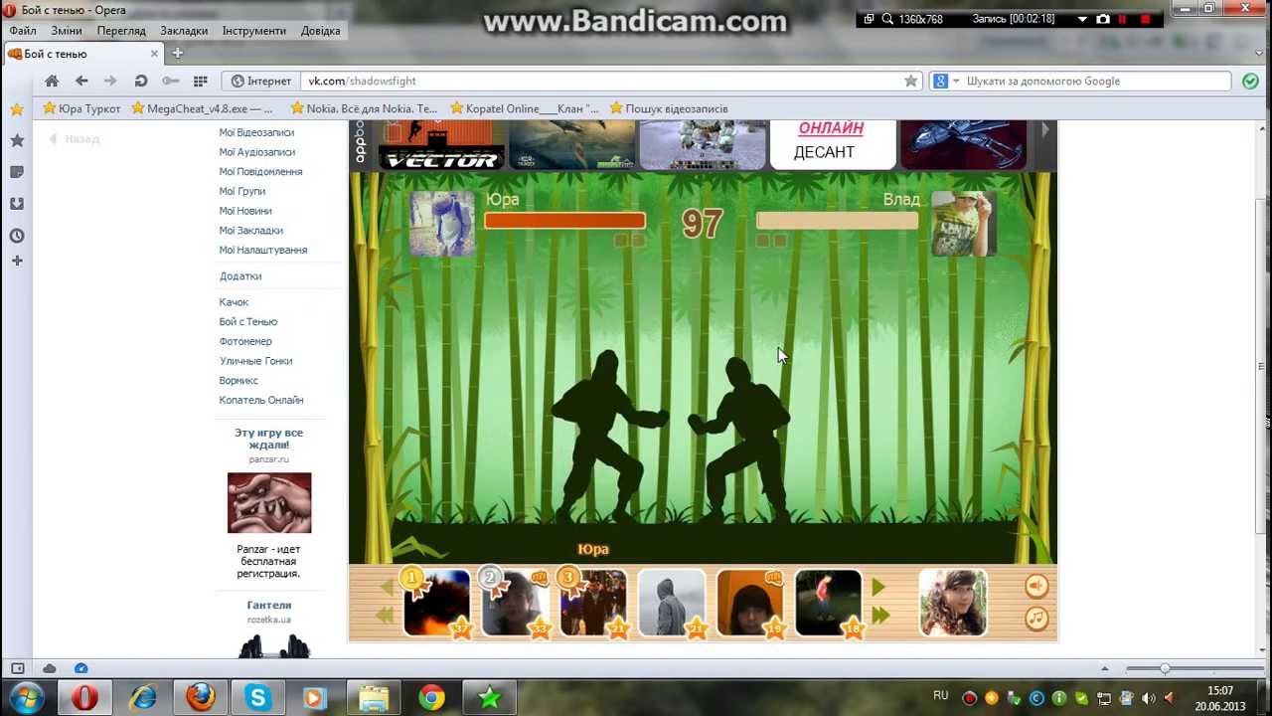The height and width of the screenshot is (716, 1272).
Task: Open the Vector game banner
Action: (x=440, y=144)
